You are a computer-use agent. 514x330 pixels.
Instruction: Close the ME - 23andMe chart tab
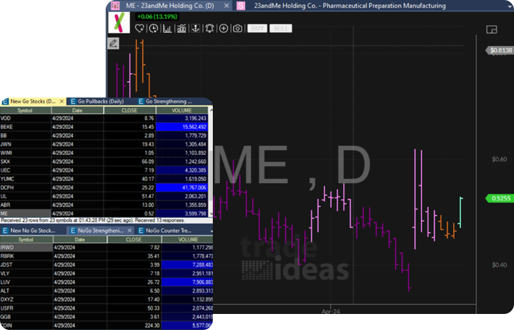(x=226, y=5)
